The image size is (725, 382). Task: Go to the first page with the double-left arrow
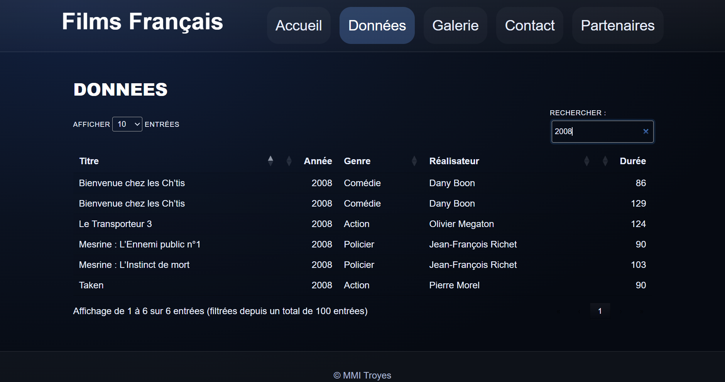click(x=558, y=311)
